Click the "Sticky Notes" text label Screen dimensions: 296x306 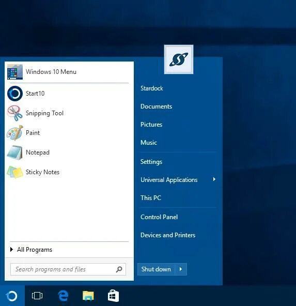(42, 172)
